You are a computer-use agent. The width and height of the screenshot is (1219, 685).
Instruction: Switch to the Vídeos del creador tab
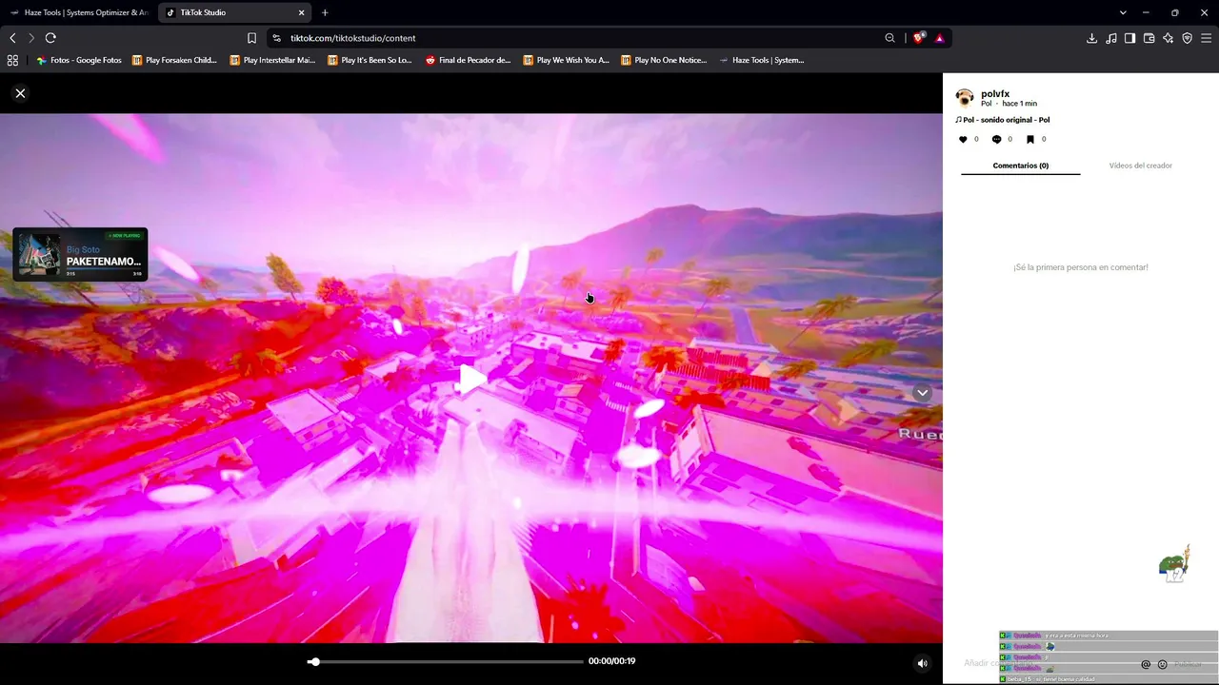1140,166
